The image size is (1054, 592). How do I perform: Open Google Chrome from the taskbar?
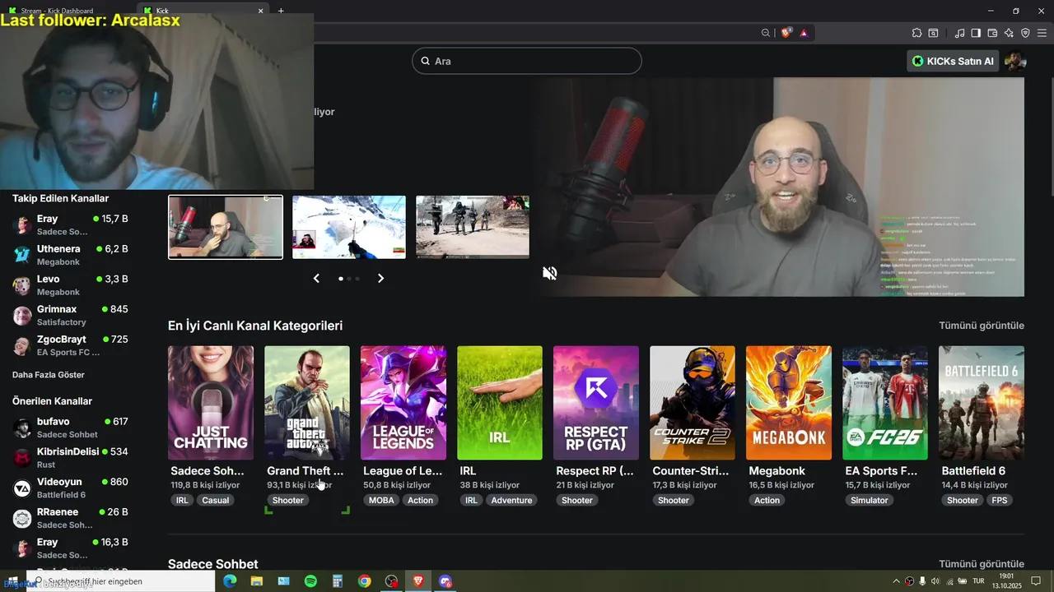(x=365, y=581)
